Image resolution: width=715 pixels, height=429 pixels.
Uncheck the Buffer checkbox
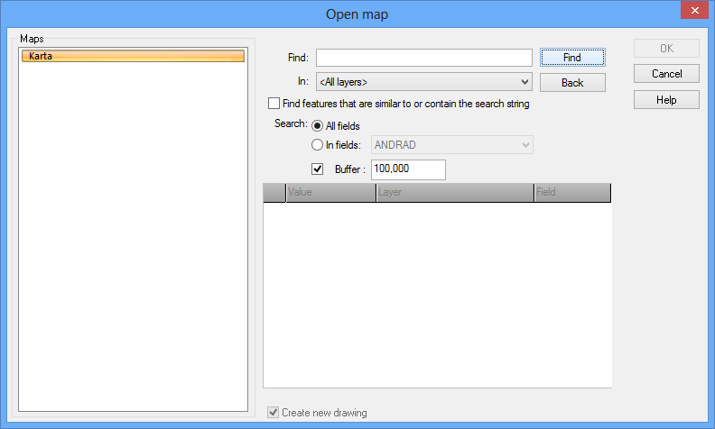pyautogui.click(x=318, y=169)
